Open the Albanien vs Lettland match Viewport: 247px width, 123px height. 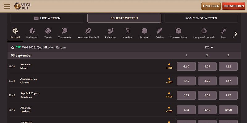tap(26, 110)
